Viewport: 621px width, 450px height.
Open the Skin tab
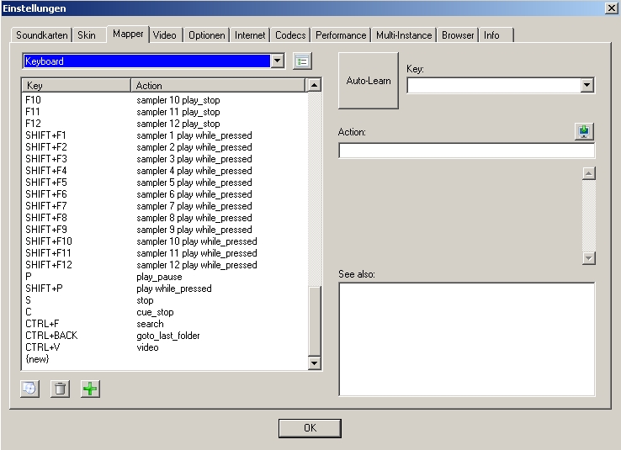click(x=87, y=35)
